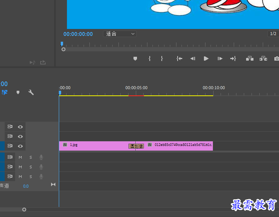Image resolution: width=279 pixels, height=217 pixels.
Task: Mute the third audio track
Action: [x=20, y=176]
